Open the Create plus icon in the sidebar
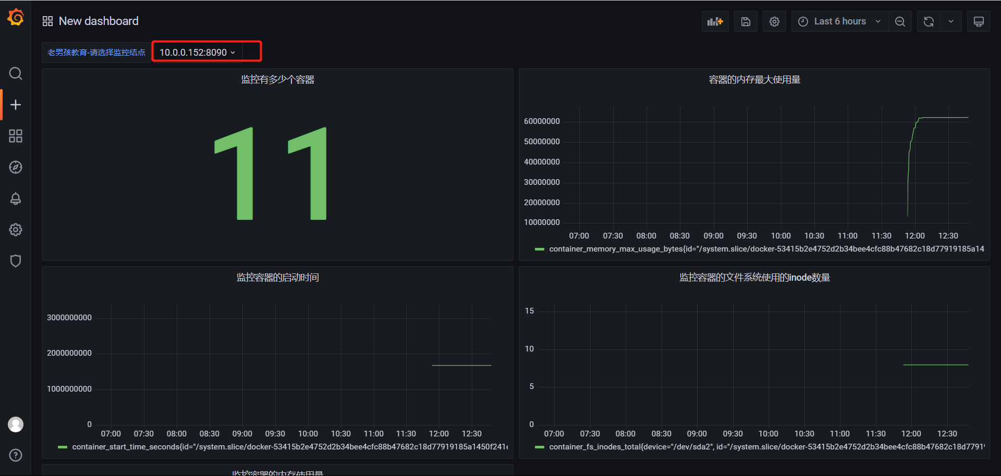1001x476 pixels. [16, 105]
